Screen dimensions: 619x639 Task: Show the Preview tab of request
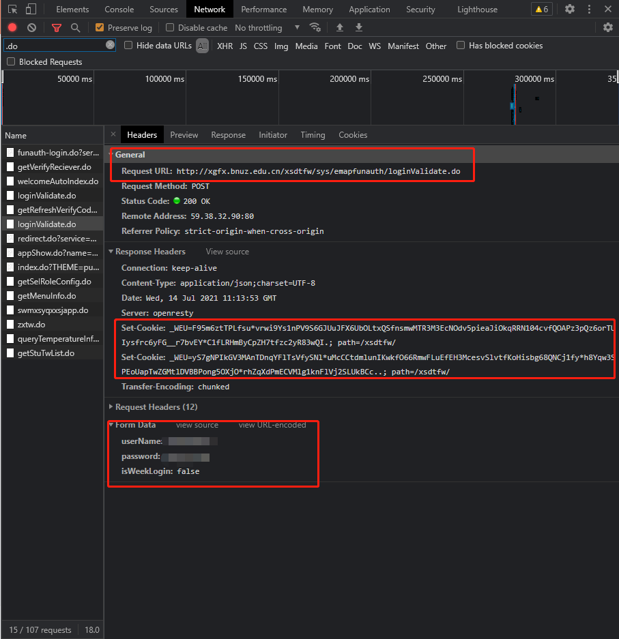tap(184, 135)
